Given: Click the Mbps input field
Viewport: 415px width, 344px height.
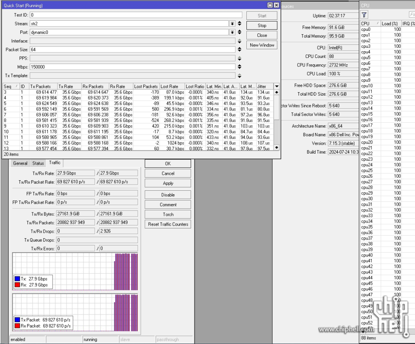Looking at the screenshot, I should pyautogui.click(x=132, y=67).
